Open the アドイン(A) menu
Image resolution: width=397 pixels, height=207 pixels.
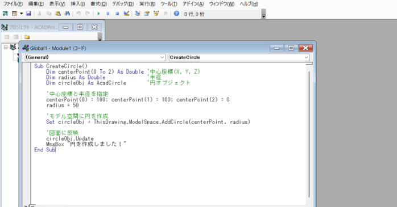193,4
